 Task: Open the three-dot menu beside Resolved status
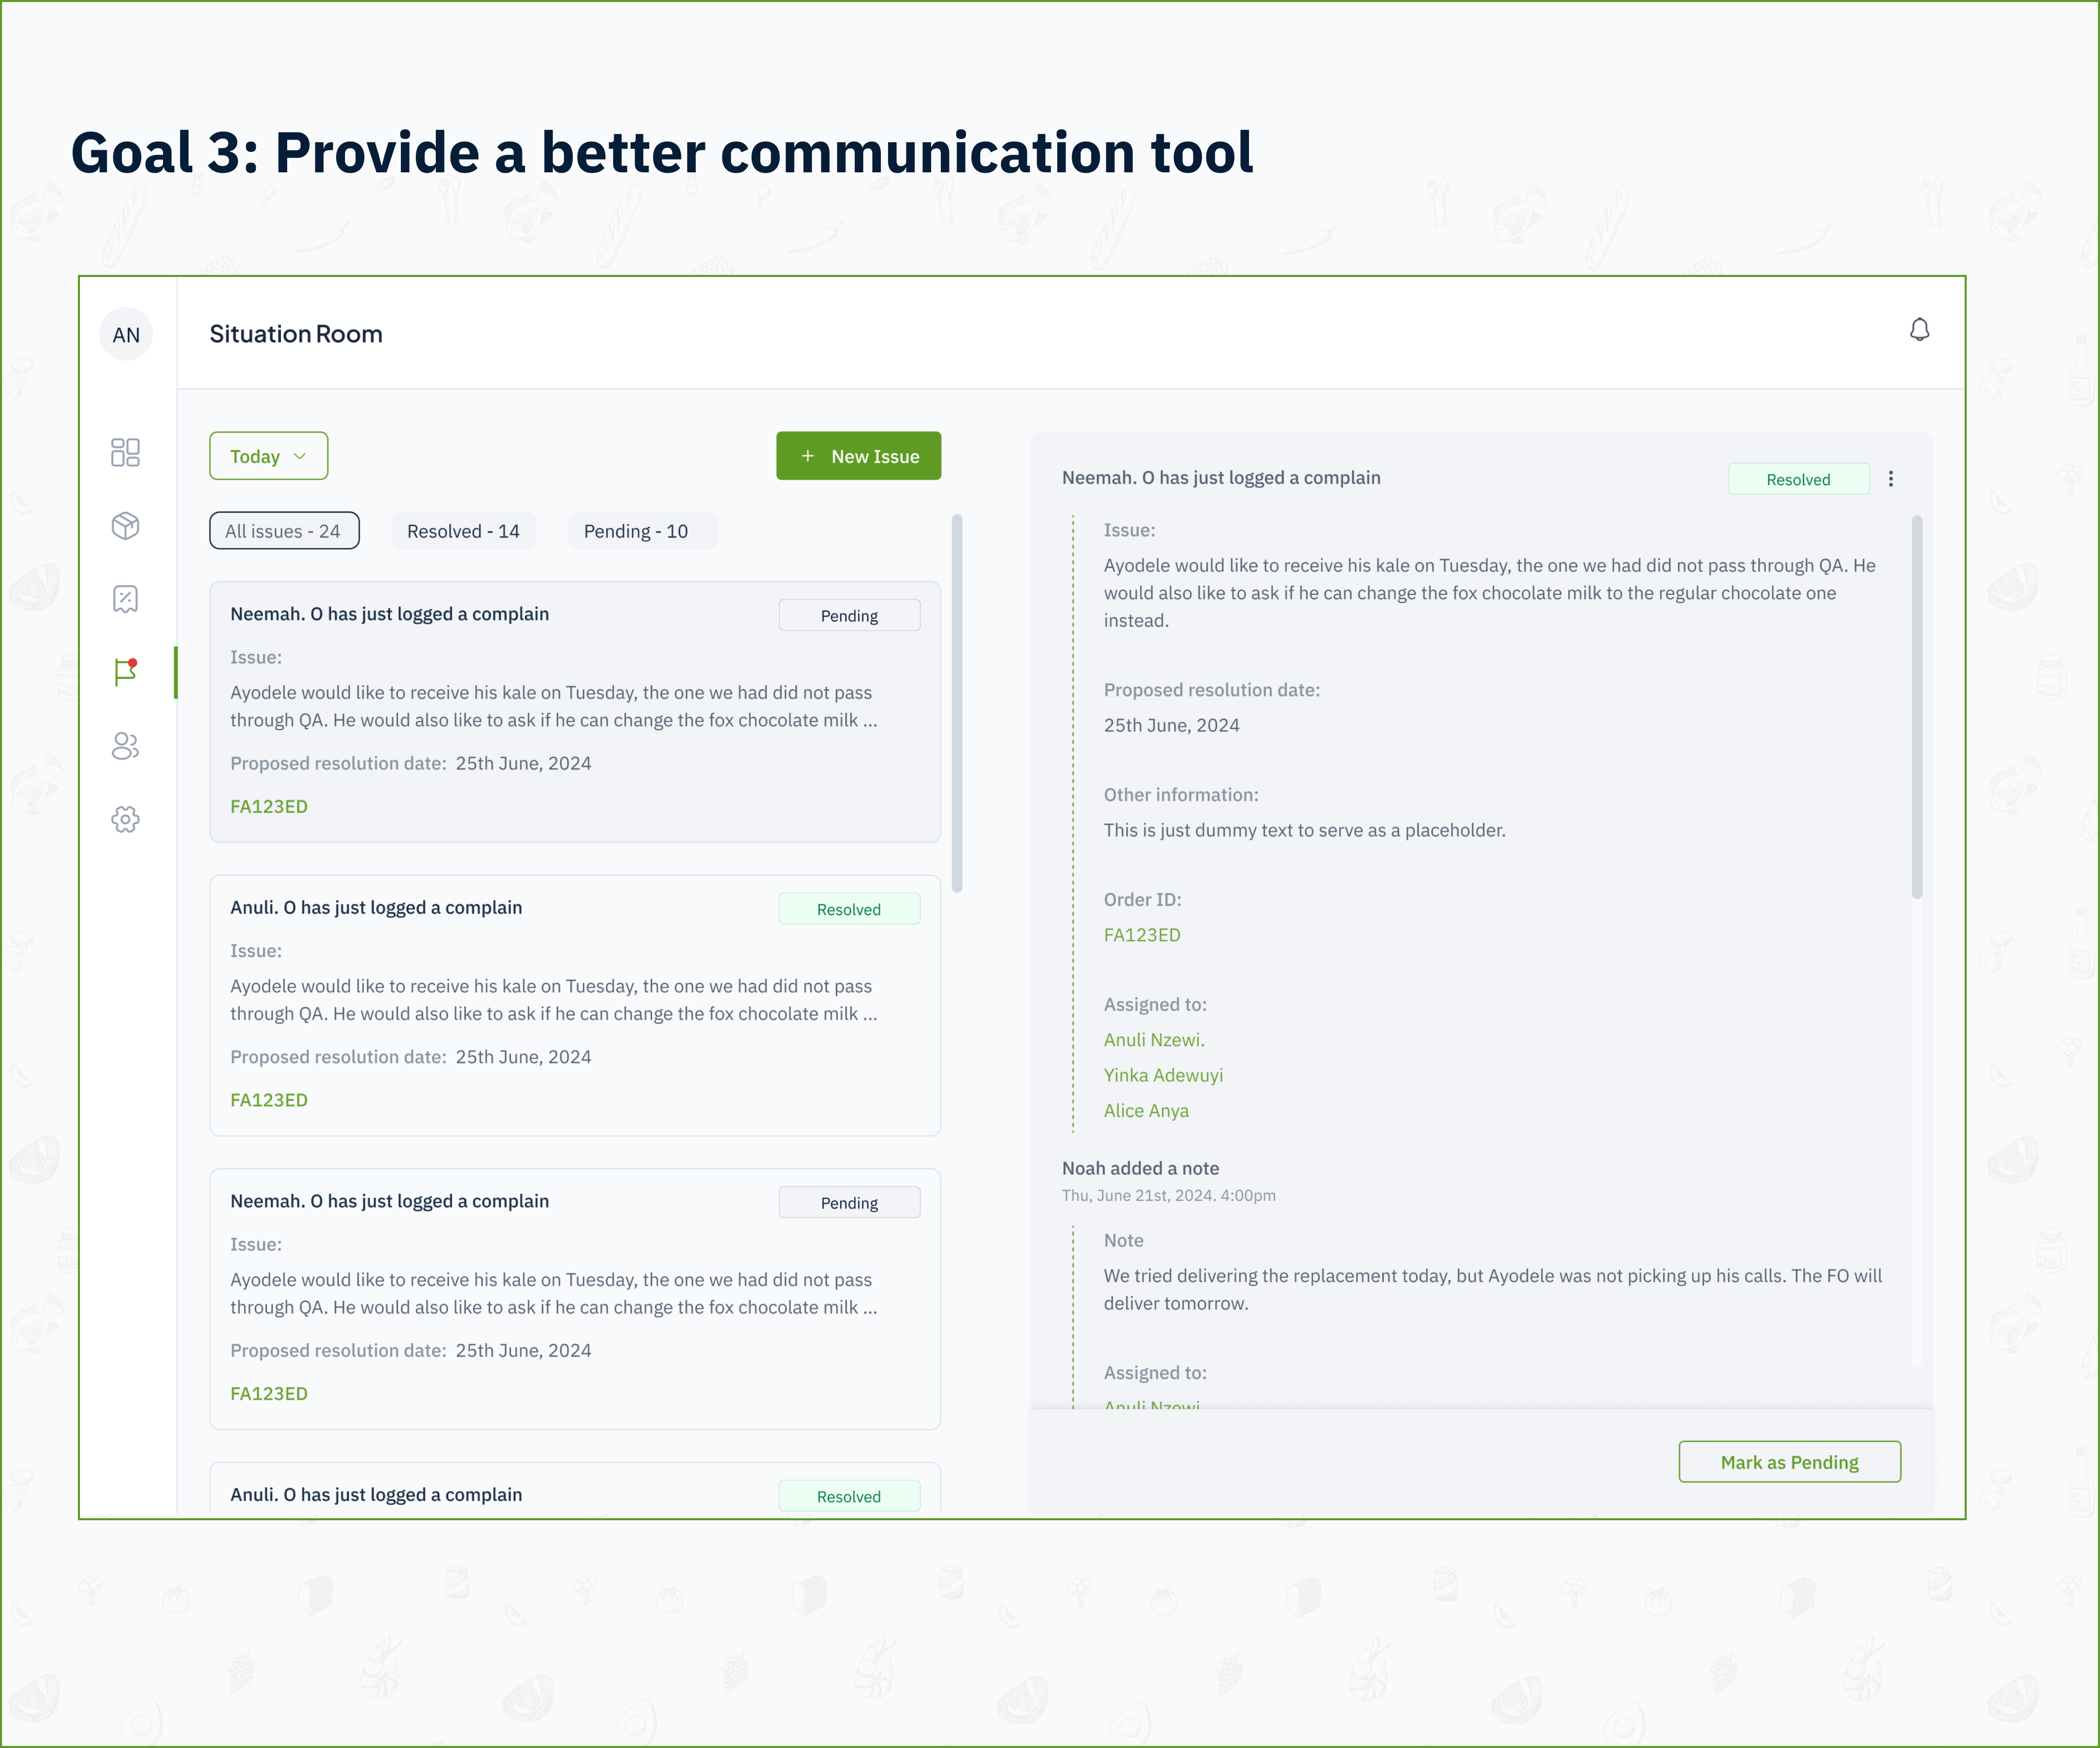point(1890,479)
